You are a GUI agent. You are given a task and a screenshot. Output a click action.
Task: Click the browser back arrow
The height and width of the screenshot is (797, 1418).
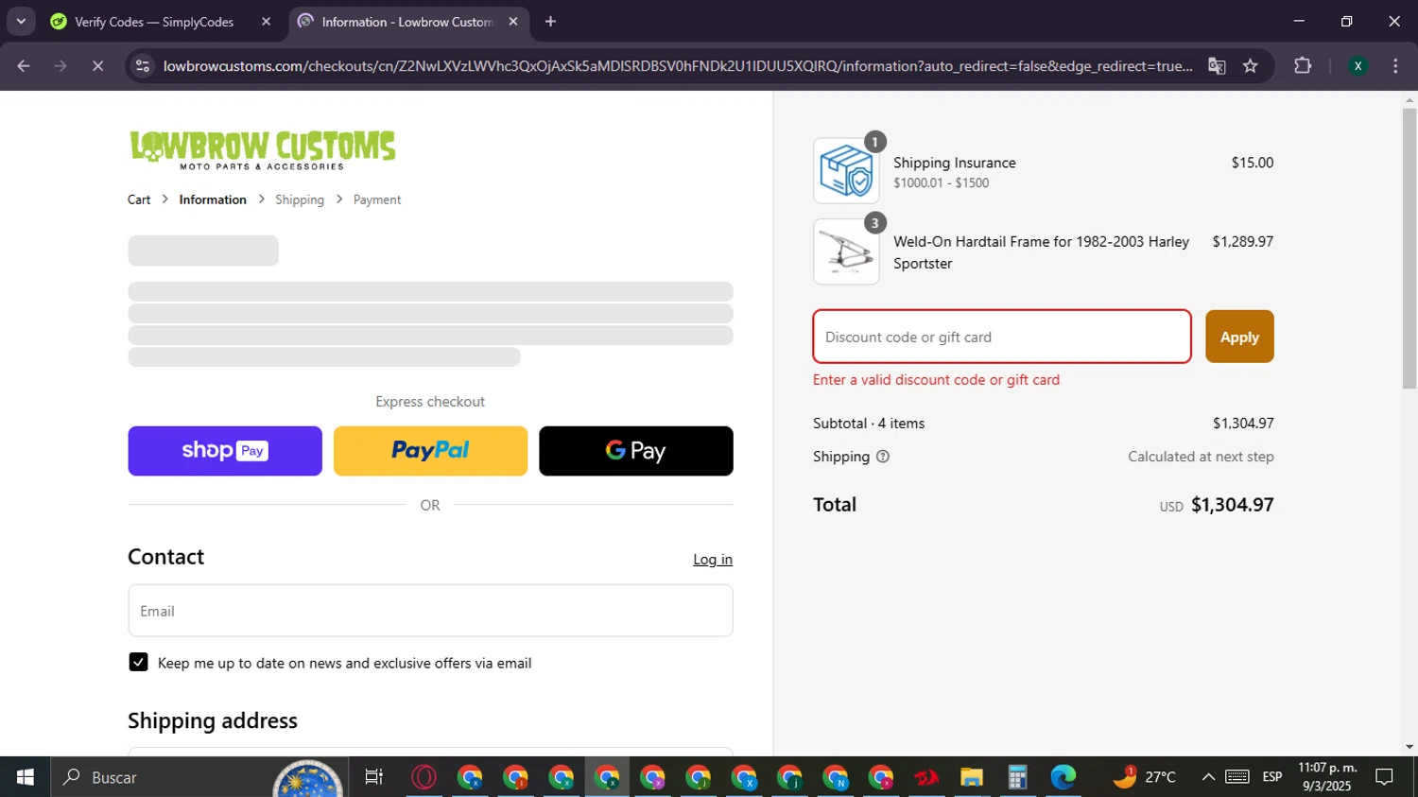pyautogui.click(x=24, y=66)
